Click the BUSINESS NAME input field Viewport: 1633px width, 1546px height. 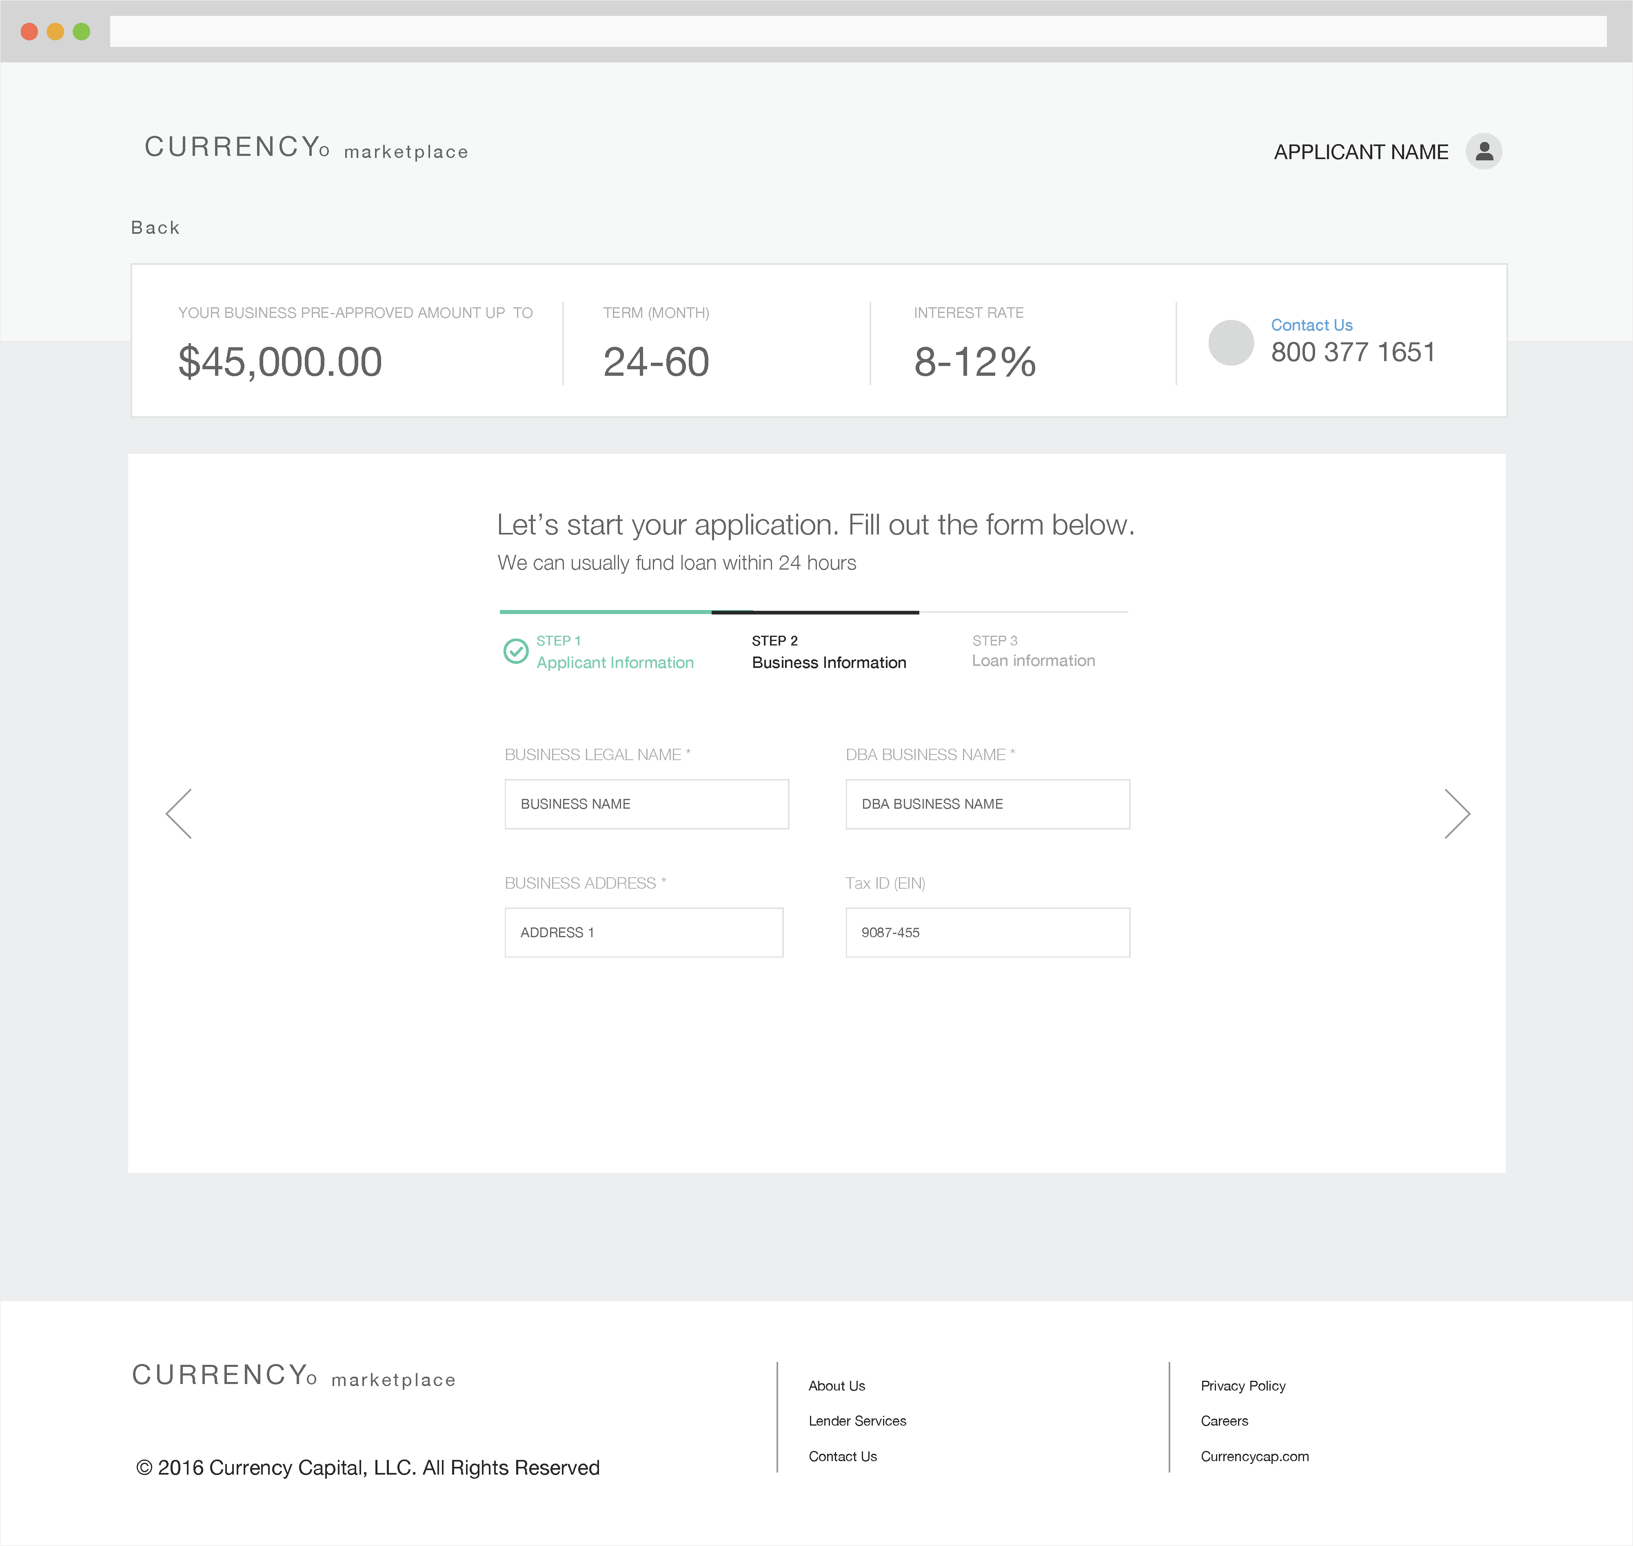(x=646, y=803)
